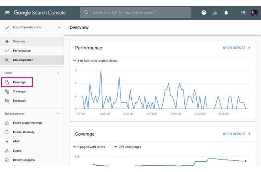Viewport: 261px width, 172px height.
Task: Open the property selector dropdown arrow
Action: 59,27
